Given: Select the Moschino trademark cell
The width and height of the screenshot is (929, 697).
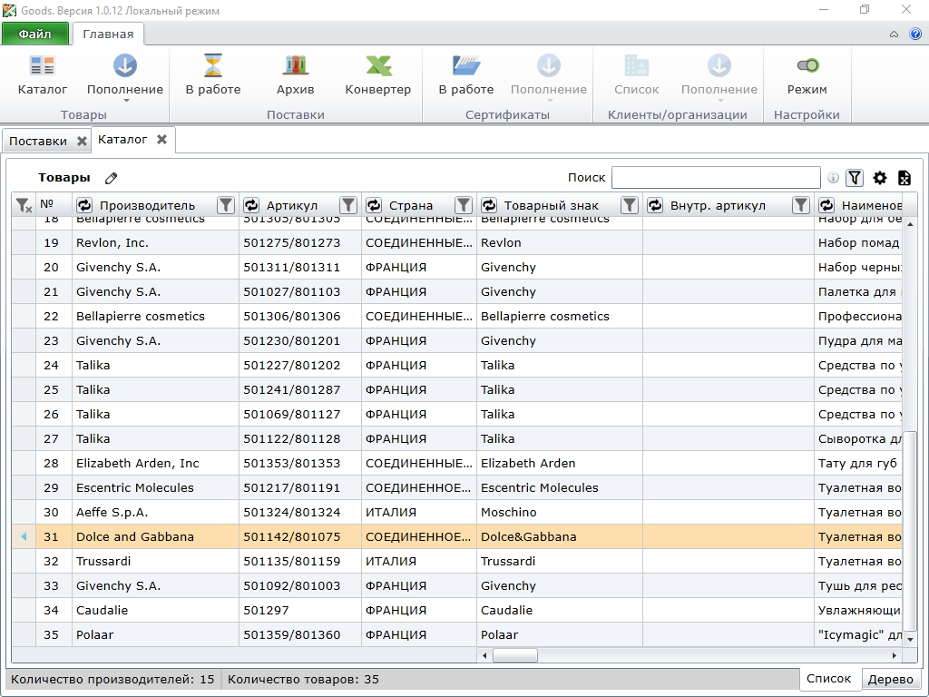Looking at the screenshot, I should [x=560, y=512].
